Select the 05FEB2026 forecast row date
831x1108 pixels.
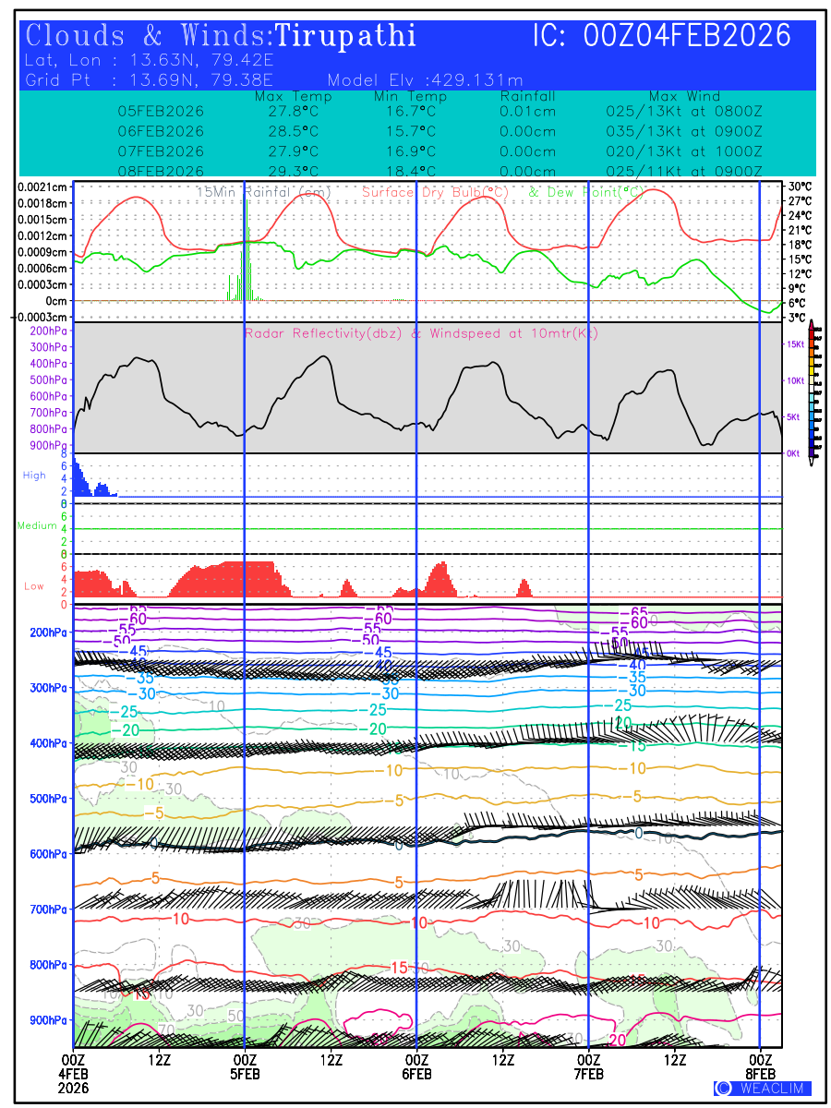161,111
